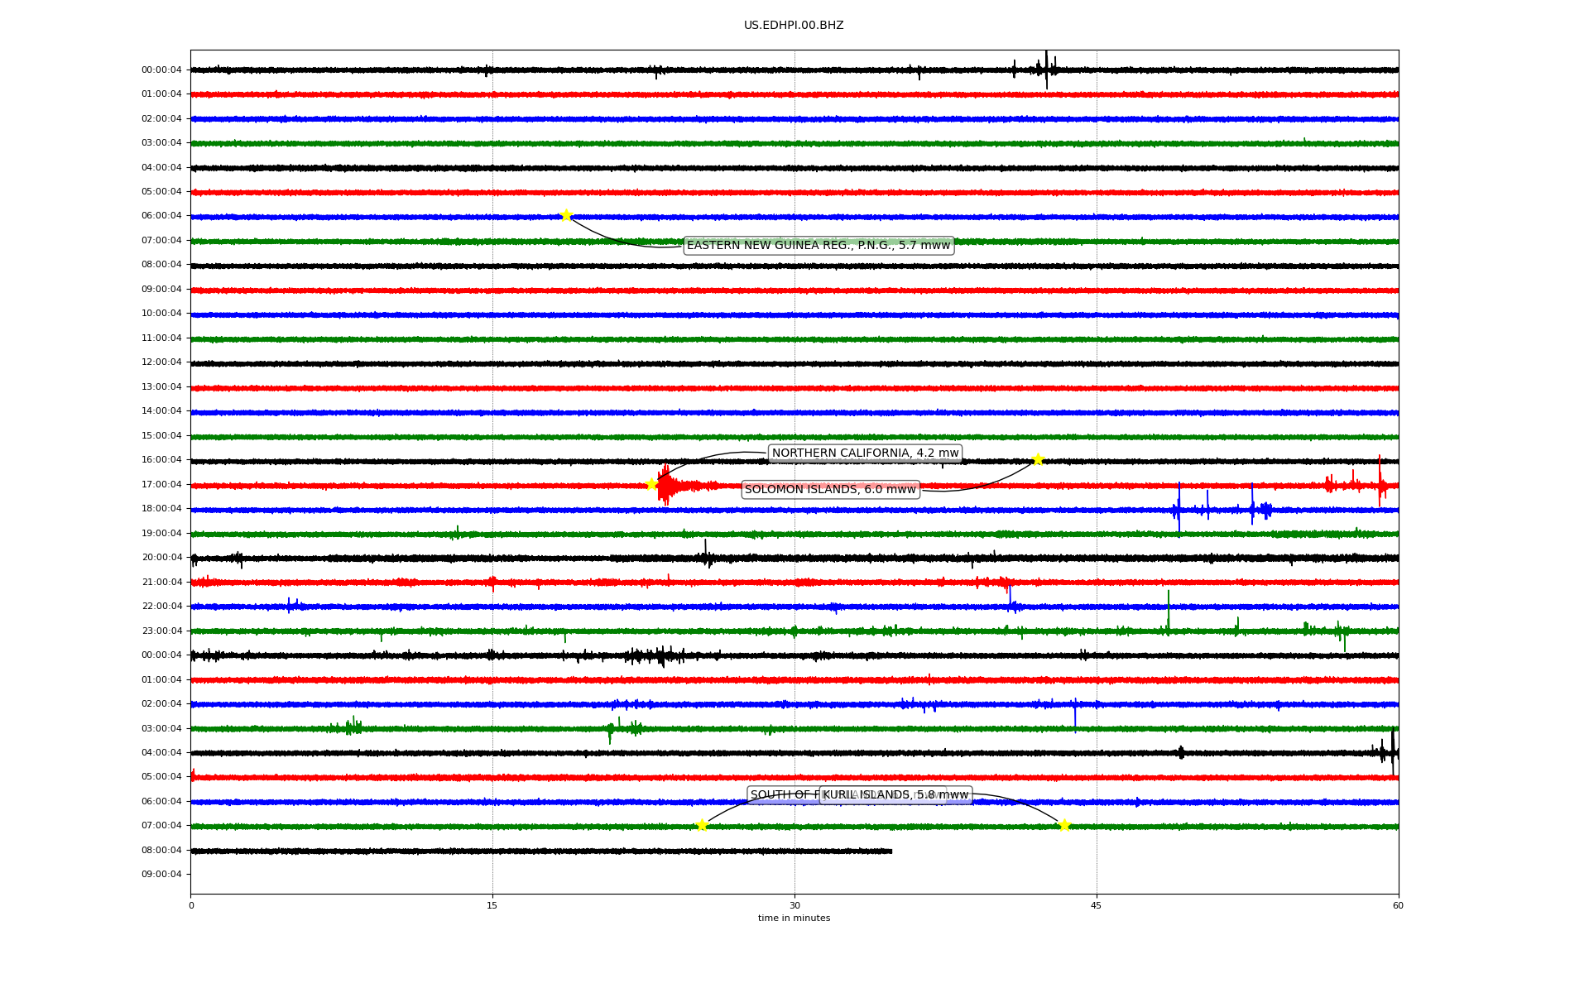Click the Solomon Islands earthquake star marker
The image size is (1589, 993).
click(x=1038, y=460)
